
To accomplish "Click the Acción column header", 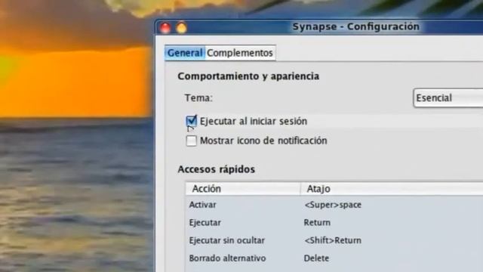I will click(243, 189).
